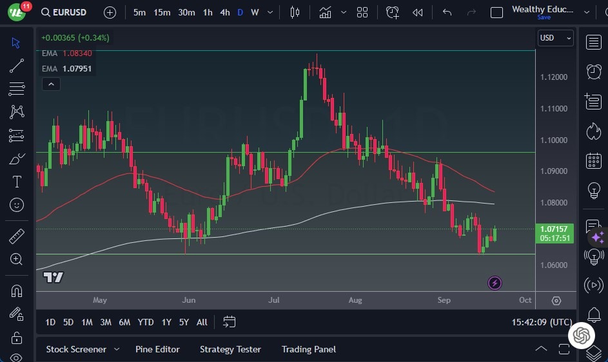Set the chart interval to 4h

[x=224, y=12]
